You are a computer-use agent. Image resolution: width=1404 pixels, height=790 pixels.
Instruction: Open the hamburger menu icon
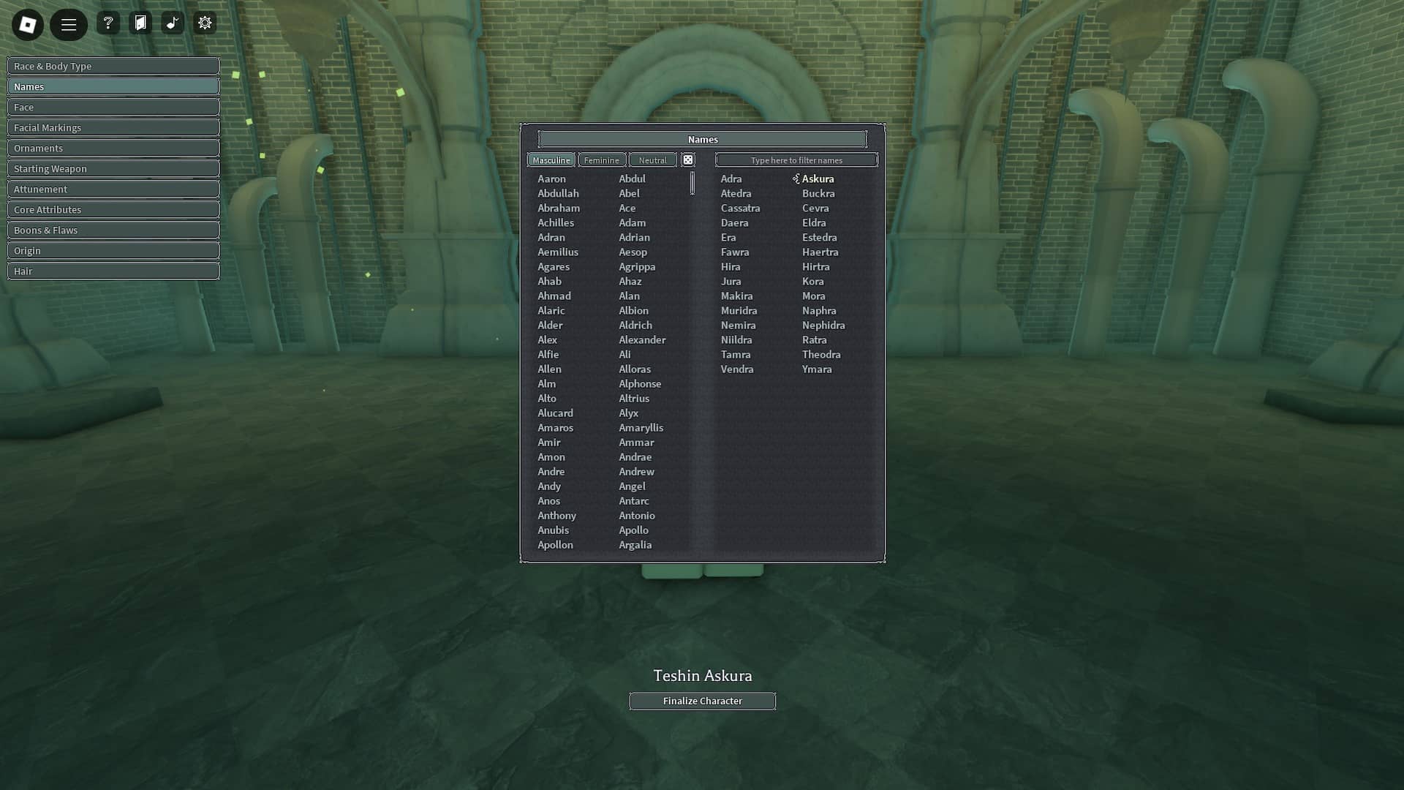click(69, 23)
